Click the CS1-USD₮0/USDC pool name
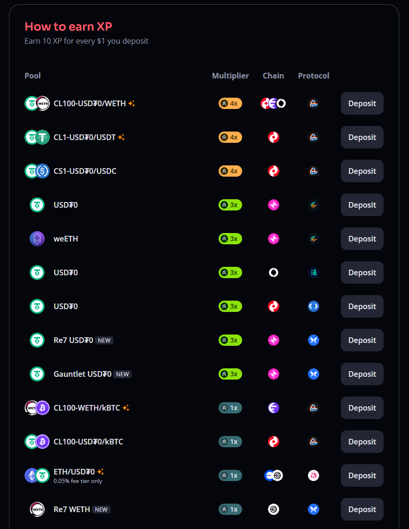The width and height of the screenshot is (409, 529). click(x=85, y=171)
